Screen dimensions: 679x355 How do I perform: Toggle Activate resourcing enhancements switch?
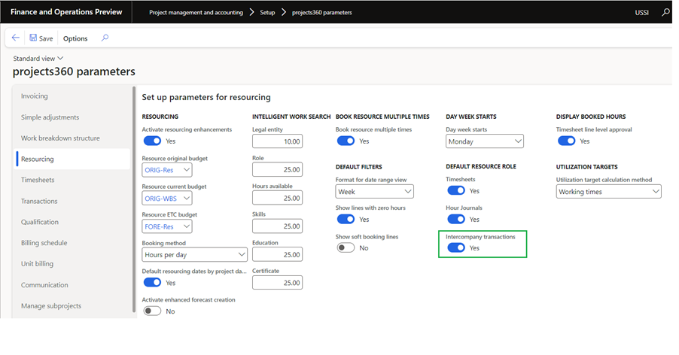click(152, 141)
